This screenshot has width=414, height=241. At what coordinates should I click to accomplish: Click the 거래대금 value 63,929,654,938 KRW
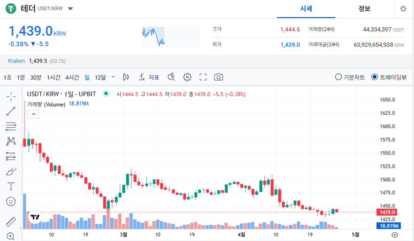click(379, 45)
